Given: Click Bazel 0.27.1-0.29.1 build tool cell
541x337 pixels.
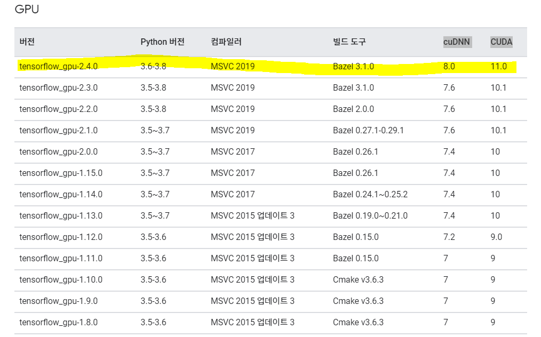Looking at the screenshot, I should click(x=368, y=131).
